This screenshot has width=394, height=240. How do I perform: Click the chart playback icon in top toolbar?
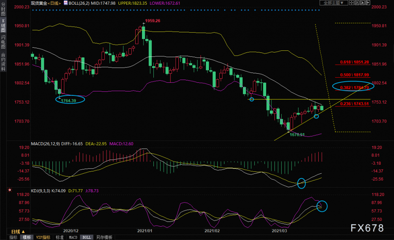tap(362, 3)
